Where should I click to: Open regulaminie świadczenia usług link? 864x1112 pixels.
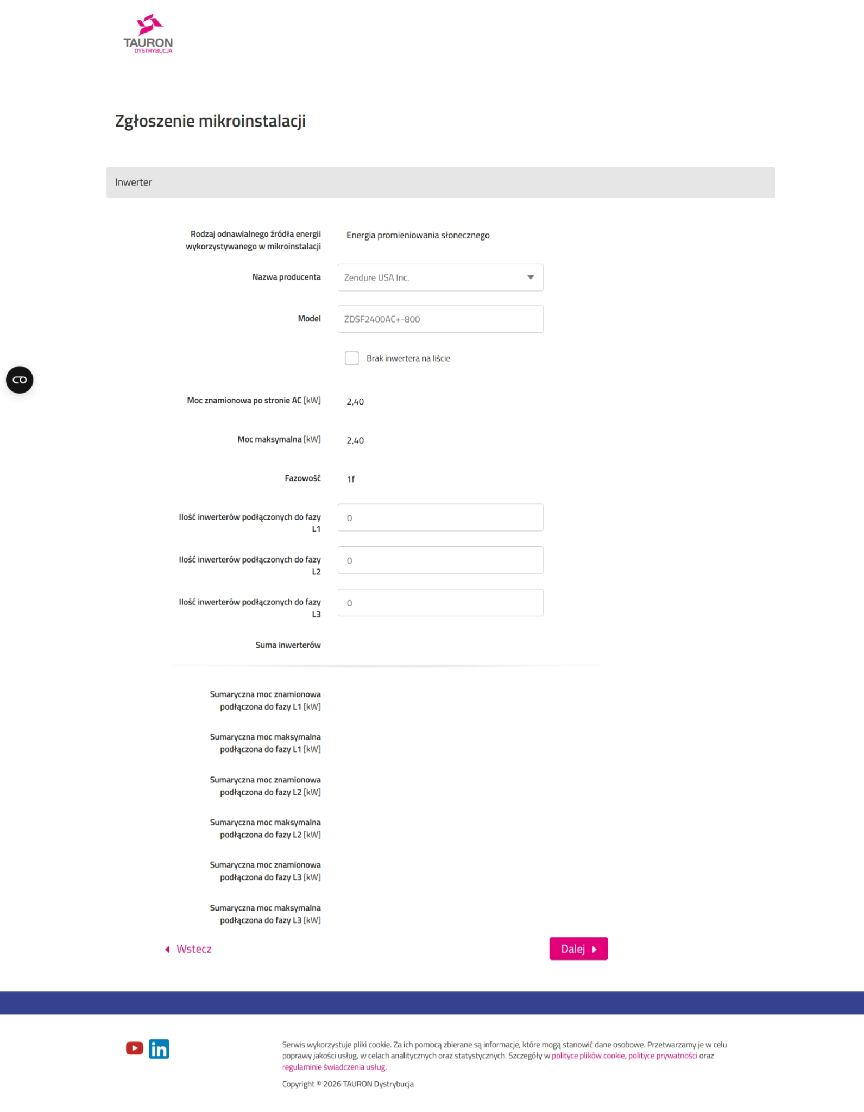coord(334,1067)
